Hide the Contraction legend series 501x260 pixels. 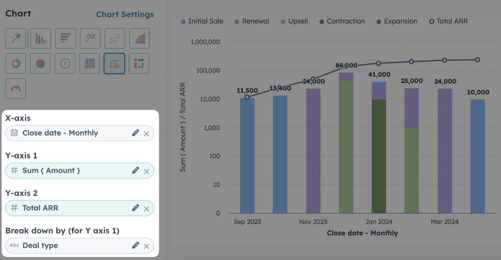tap(342, 21)
